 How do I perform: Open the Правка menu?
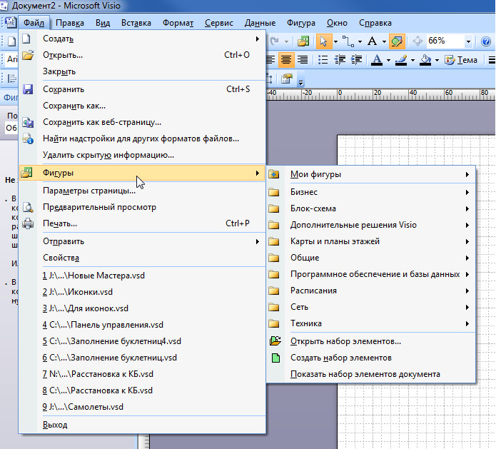coord(70,23)
